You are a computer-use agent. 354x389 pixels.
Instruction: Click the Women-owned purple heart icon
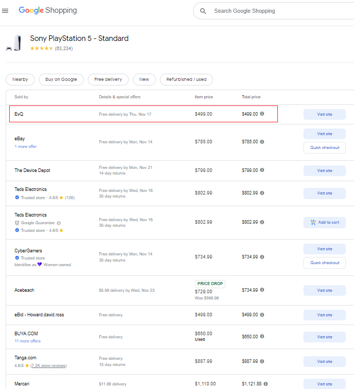40,265
